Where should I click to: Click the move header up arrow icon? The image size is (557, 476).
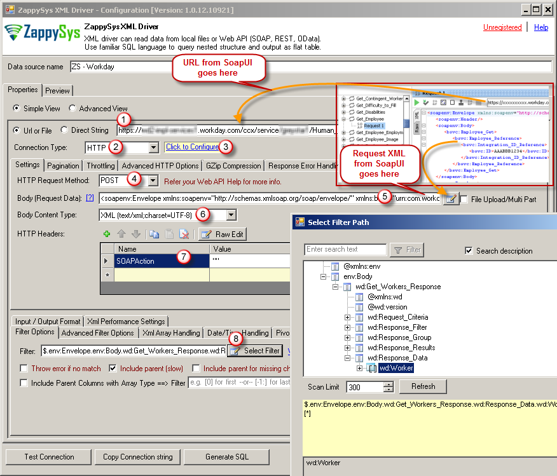point(121,235)
